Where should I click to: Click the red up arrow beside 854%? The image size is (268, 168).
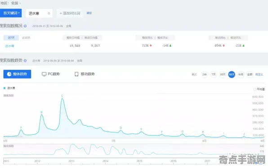tap(224, 45)
